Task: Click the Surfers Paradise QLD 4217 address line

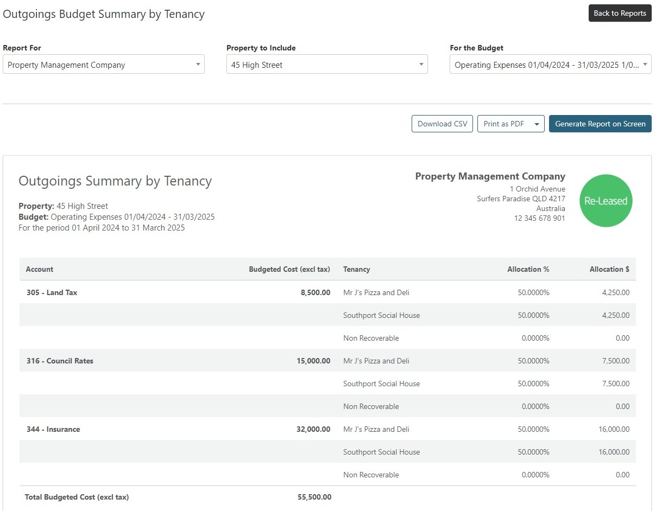Action: pyautogui.click(x=521, y=199)
